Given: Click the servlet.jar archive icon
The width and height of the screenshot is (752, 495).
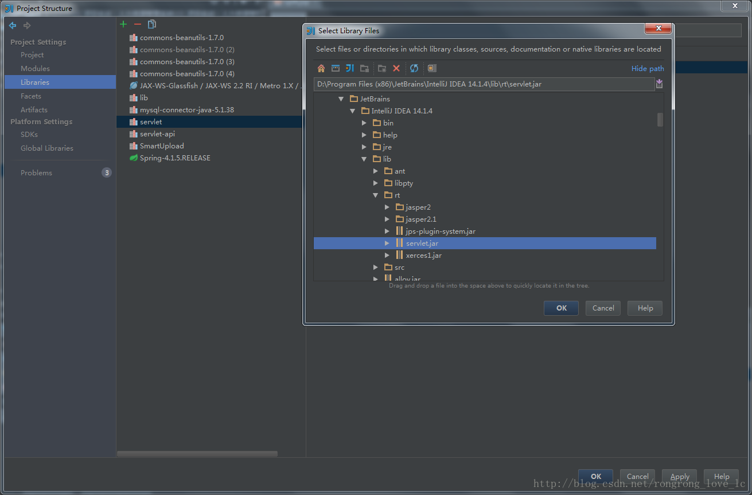Looking at the screenshot, I should pos(400,243).
